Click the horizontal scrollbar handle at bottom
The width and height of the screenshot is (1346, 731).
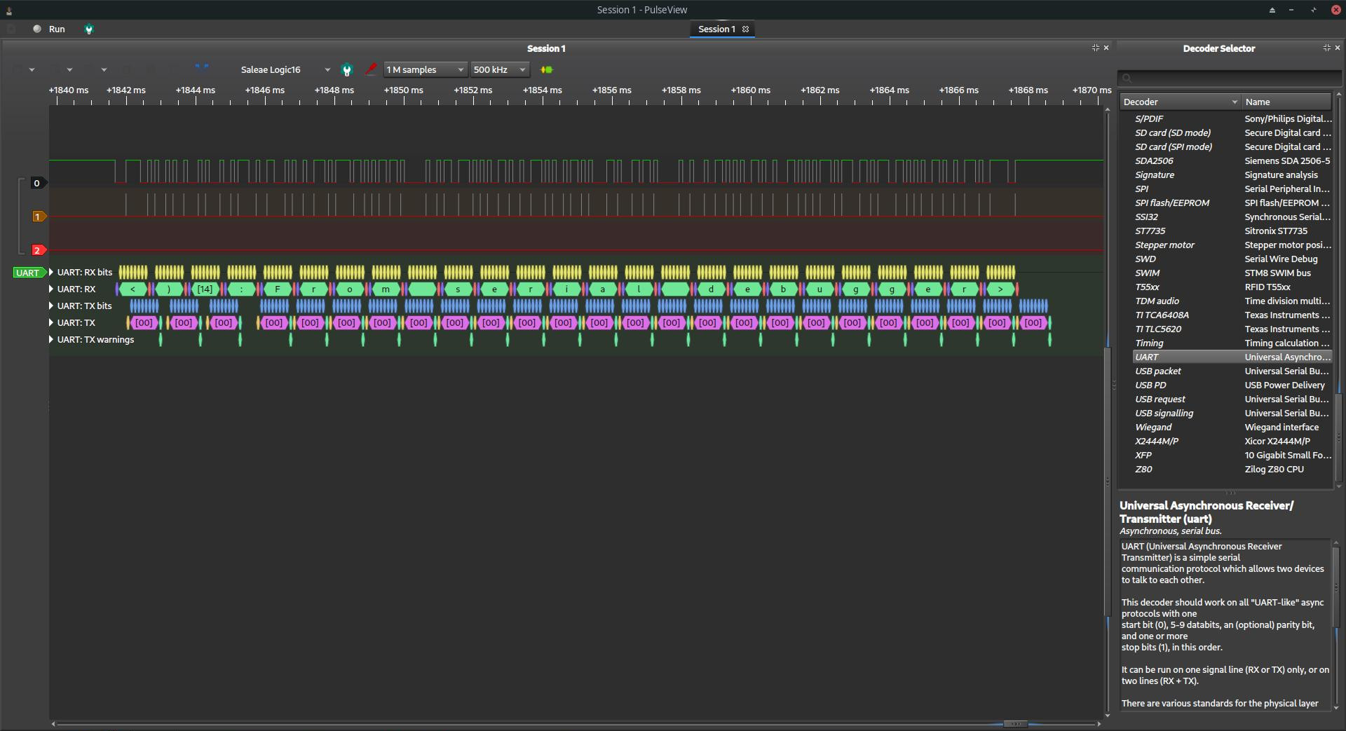[x=1014, y=724]
